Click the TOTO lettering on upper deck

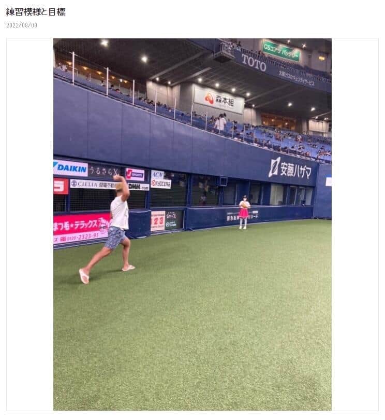(x=254, y=63)
